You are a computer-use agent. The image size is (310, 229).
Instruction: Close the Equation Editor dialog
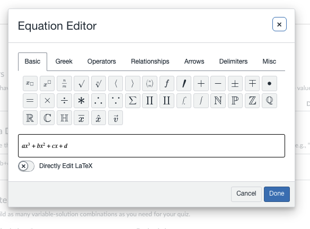279,24
